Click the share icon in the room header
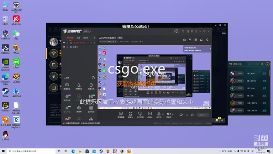 coord(207,40)
